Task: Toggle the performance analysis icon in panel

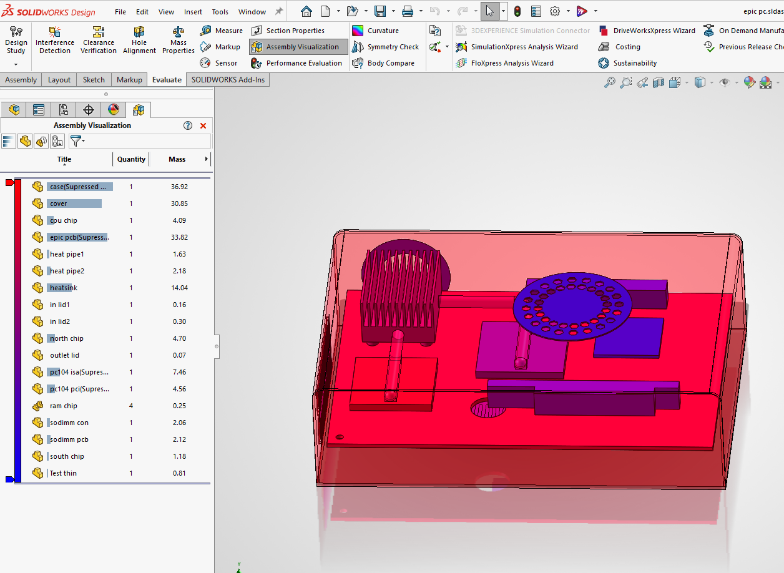Action: (57, 141)
